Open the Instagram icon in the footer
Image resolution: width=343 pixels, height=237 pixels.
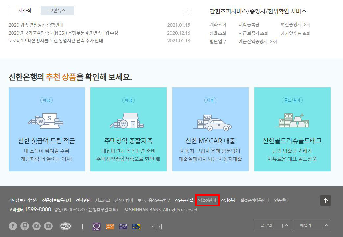coord(37,226)
